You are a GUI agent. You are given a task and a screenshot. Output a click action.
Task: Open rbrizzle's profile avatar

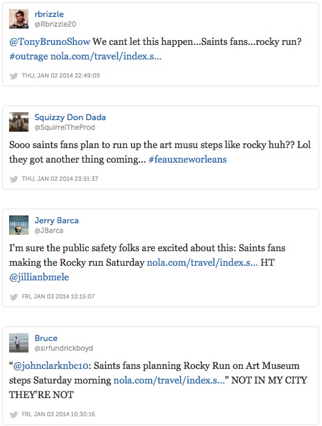click(x=19, y=19)
